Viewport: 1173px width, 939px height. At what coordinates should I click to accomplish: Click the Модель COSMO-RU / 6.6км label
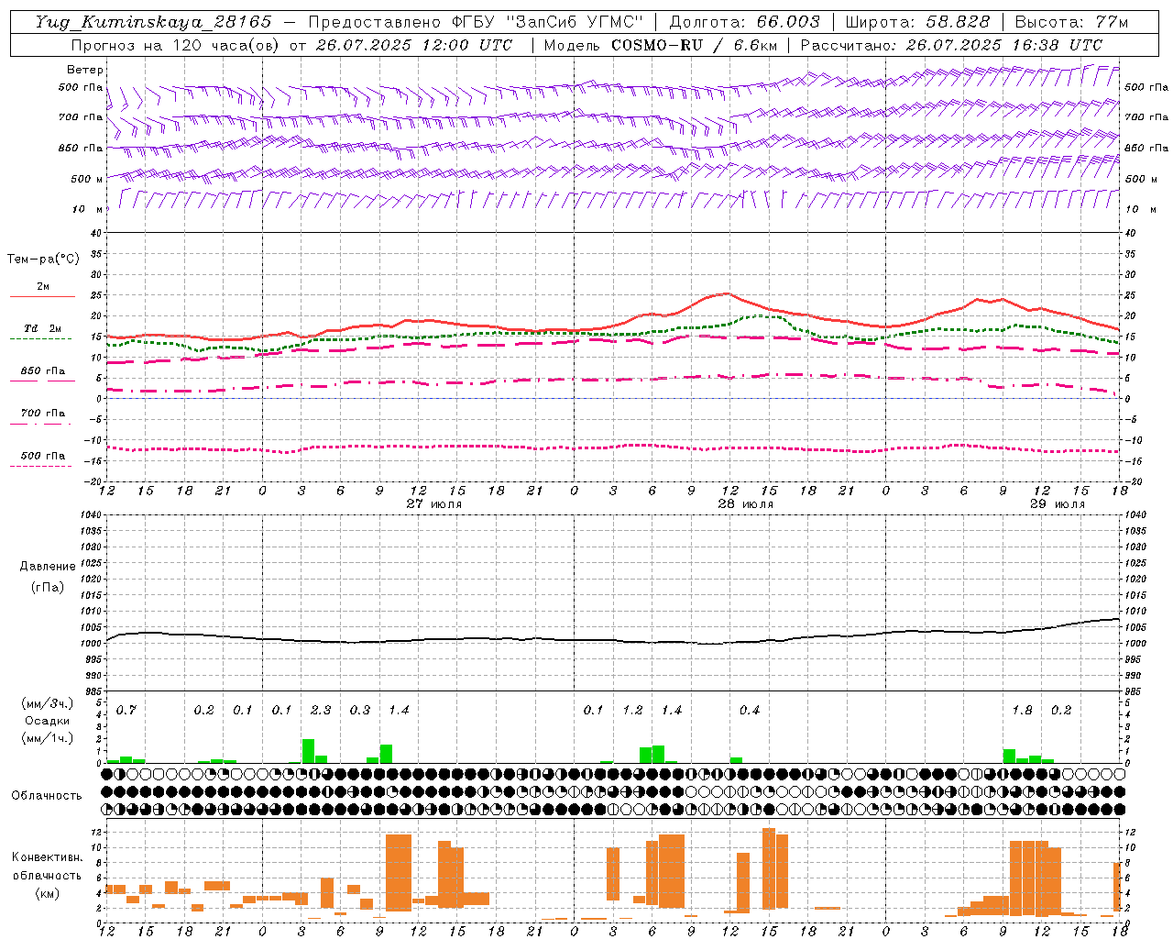click(660, 44)
